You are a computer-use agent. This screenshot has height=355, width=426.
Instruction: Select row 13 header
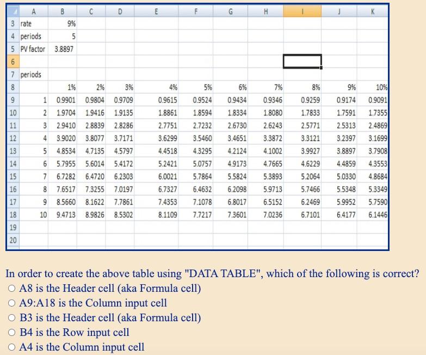(x=13, y=151)
